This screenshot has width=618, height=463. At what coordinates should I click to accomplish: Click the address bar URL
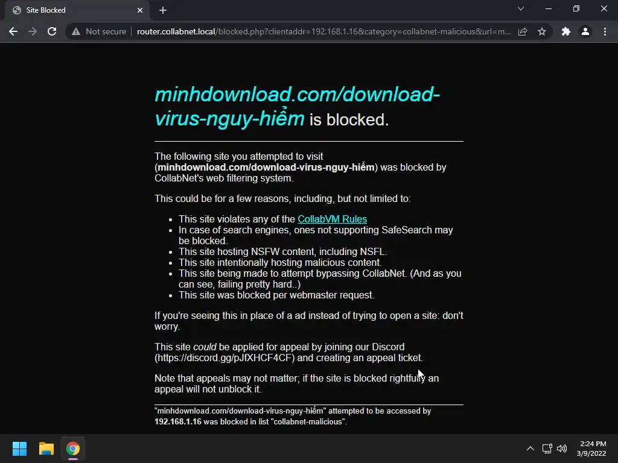[323, 31]
